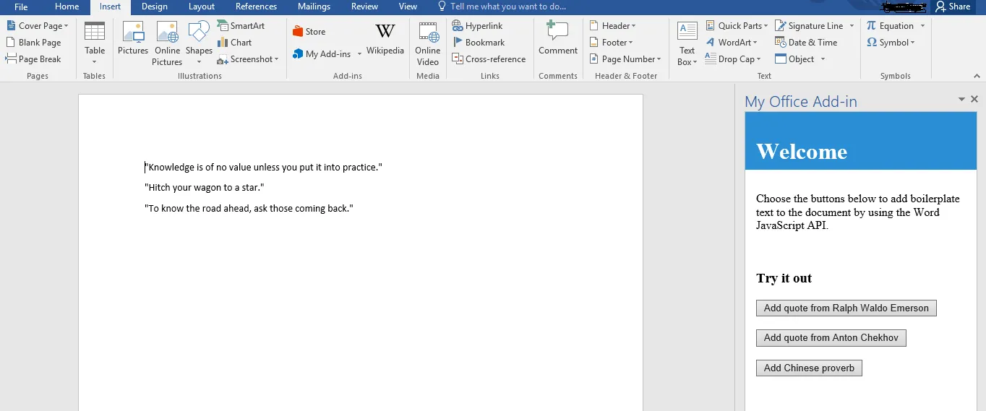Screen dimensions: 986x411
Task: Open the File tab
Action: point(21,7)
